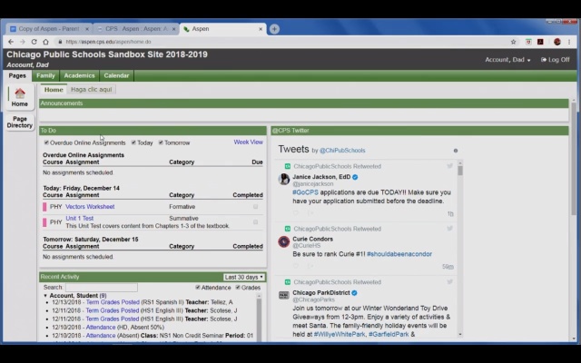581x363 pixels.
Task: Mark Vectors Worksheet as completed
Action: point(255,207)
